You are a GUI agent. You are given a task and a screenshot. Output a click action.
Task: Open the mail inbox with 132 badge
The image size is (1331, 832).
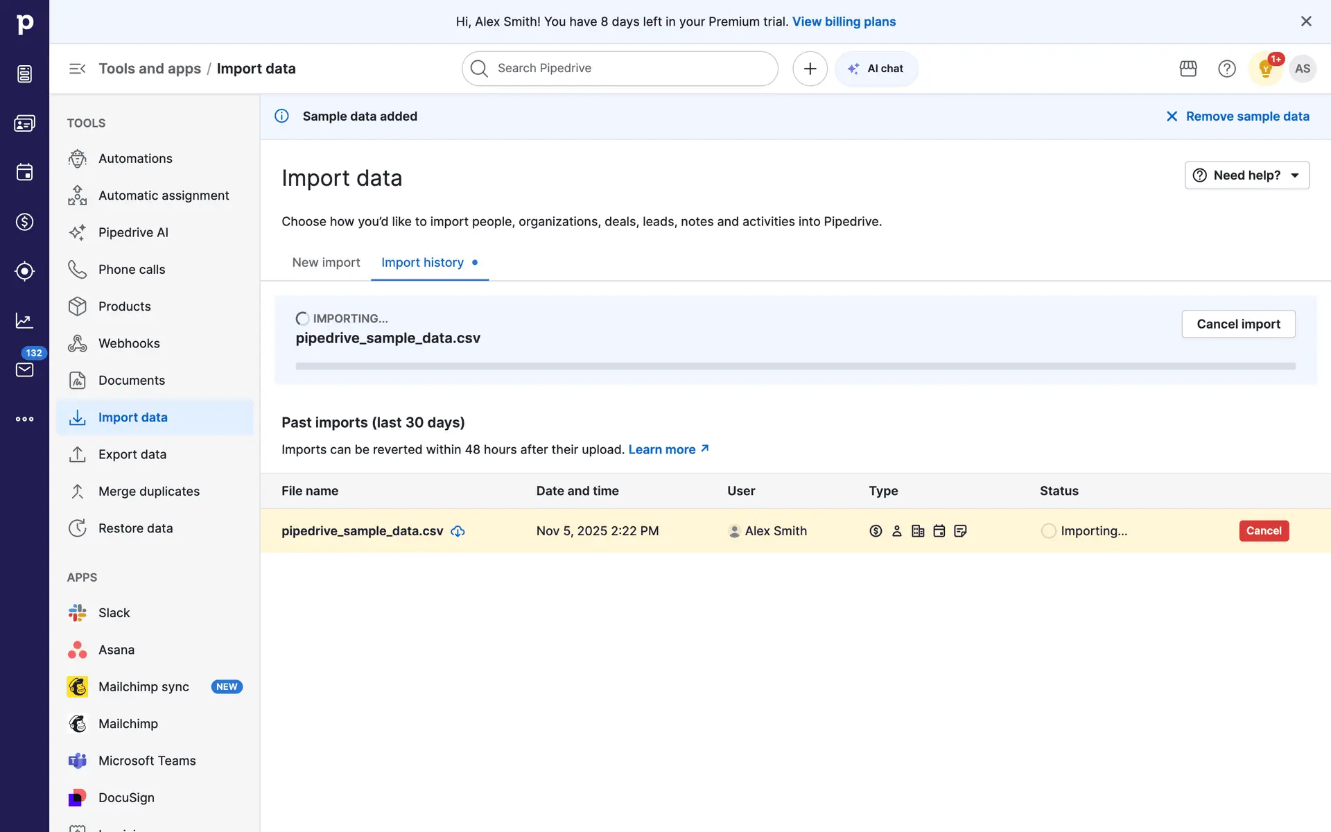pyautogui.click(x=24, y=370)
